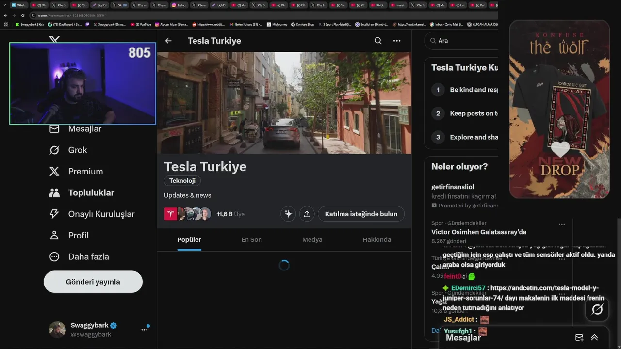This screenshot has height=349, width=621.
Task: Click the browser address bar
Action: tap(262, 16)
